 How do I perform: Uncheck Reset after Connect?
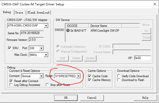[11, 81]
